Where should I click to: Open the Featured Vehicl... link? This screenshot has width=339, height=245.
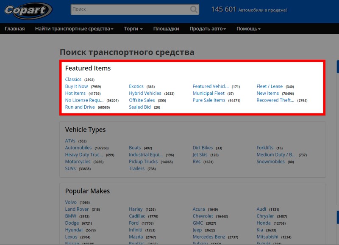(x=211, y=86)
